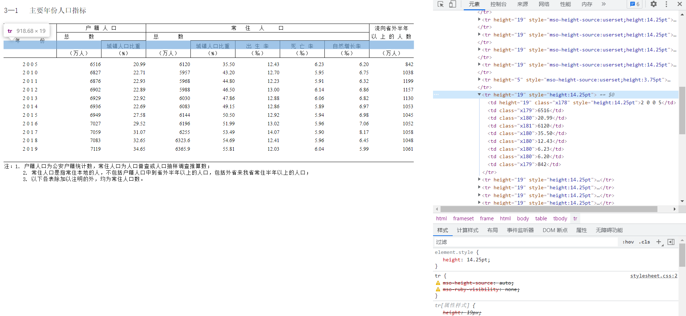Switch to the 元素 tab
686x316 pixels.
tap(474, 4)
